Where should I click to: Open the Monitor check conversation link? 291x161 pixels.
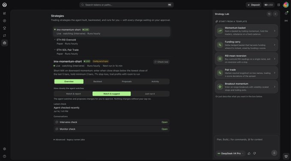(x=165, y=129)
